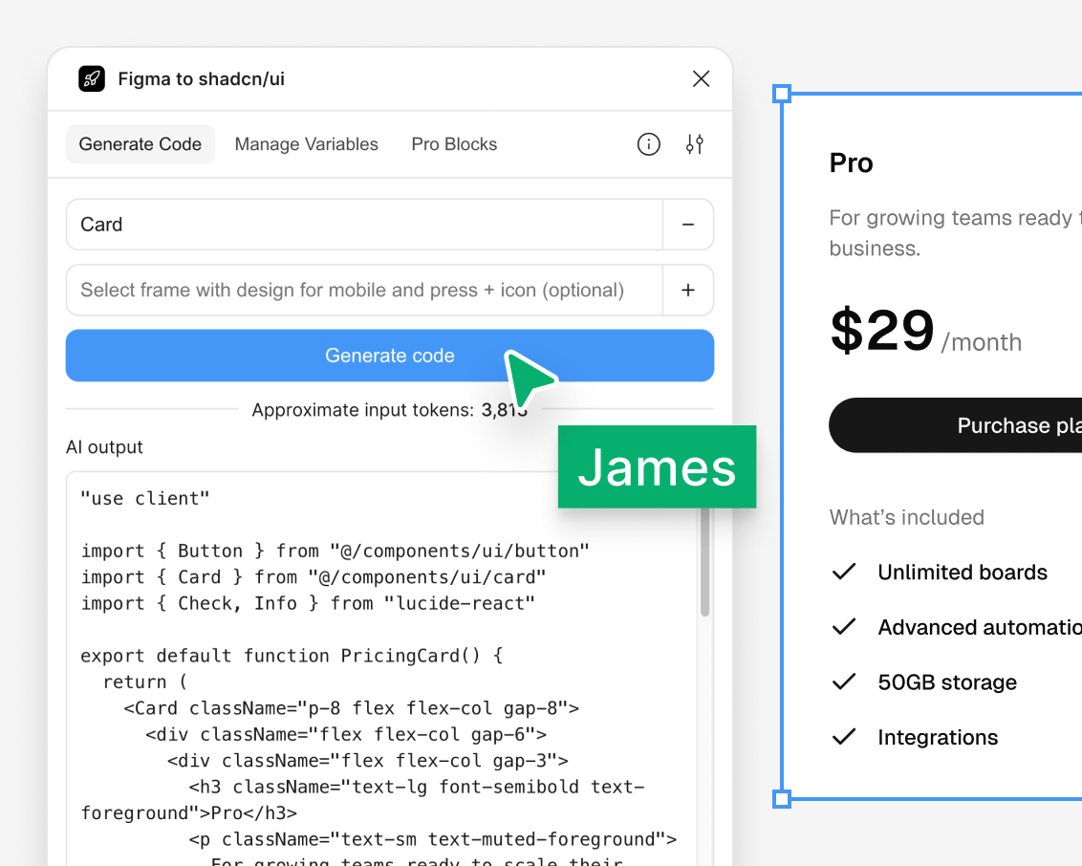Screen dimensions: 1082x866
Task: Click the "Figma to shadcn/ui" title
Action: point(202,78)
